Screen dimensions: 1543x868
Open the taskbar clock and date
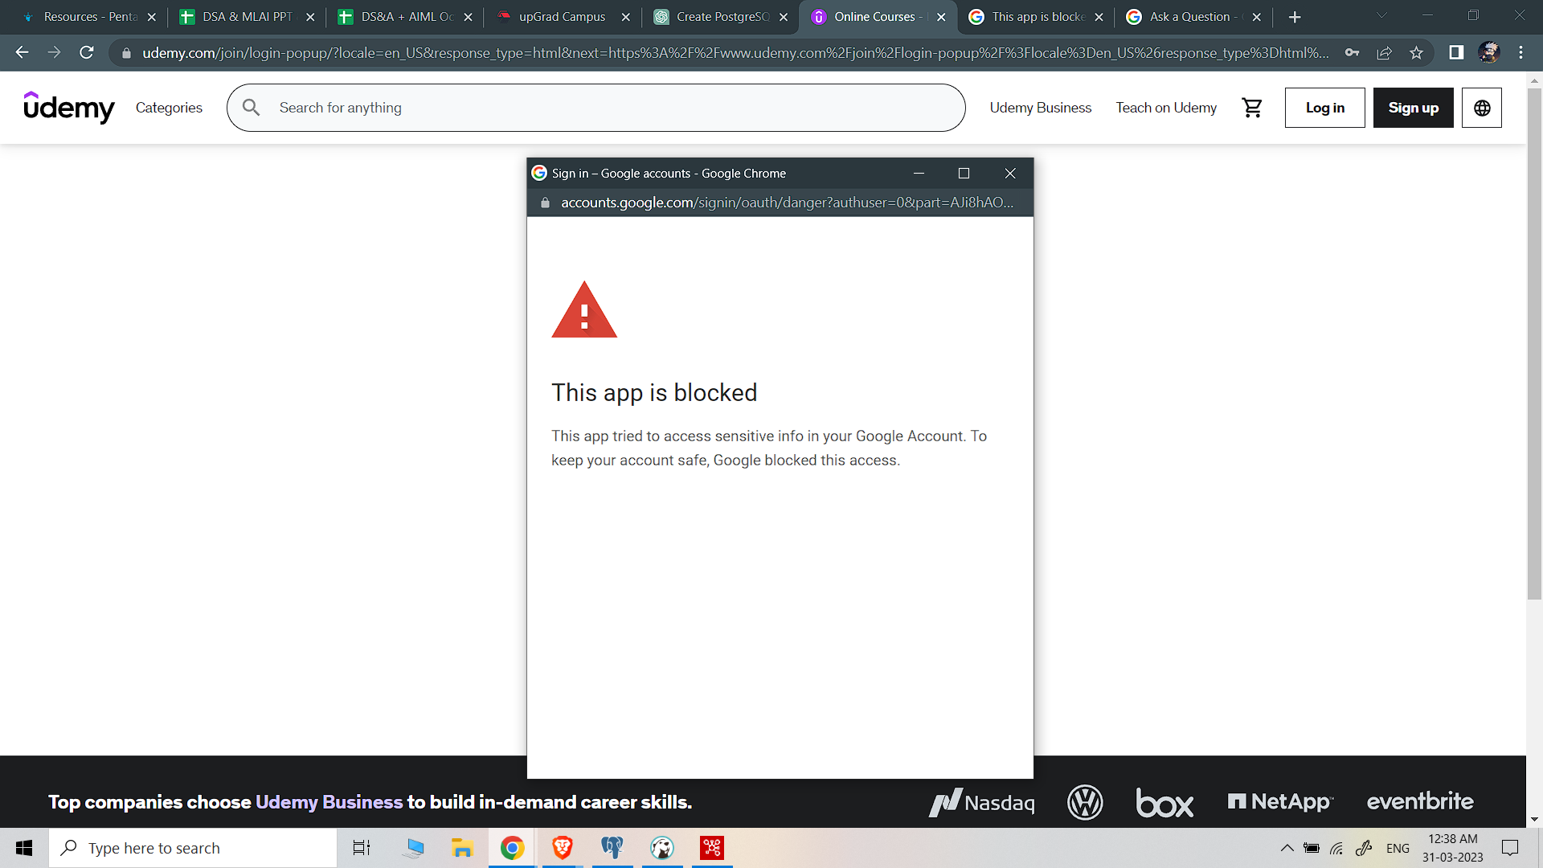pos(1452,848)
